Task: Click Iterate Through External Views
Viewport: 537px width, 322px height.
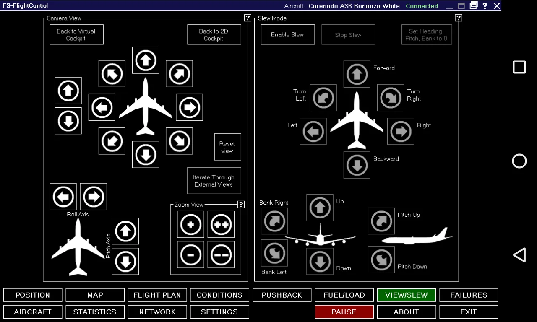Action: tap(214, 181)
